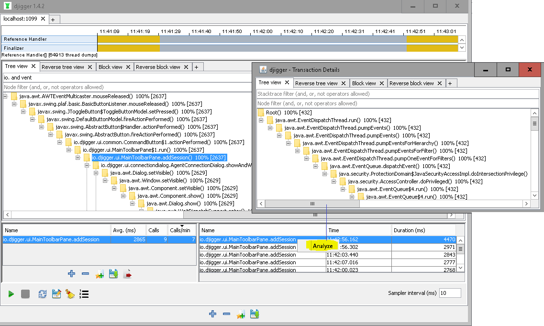Image resolution: width=544 pixels, height=326 pixels.
Task: Collapse EventQueue.dispatchEvent() in Transaction Details
Action: coord(315,166)
